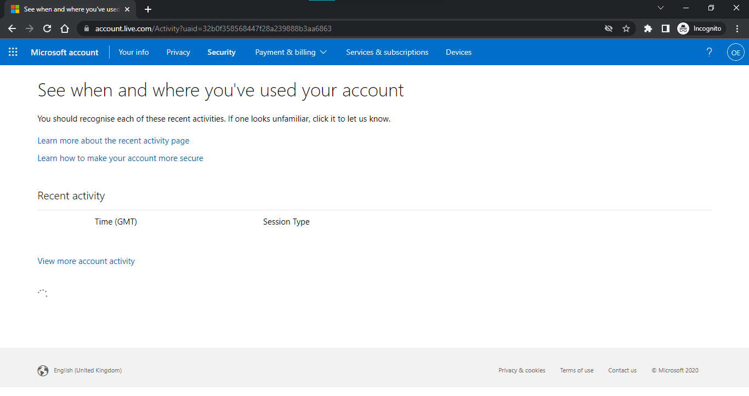Open Learn how to make your account more secure
The image size is (749, 396).
point(120,158)
